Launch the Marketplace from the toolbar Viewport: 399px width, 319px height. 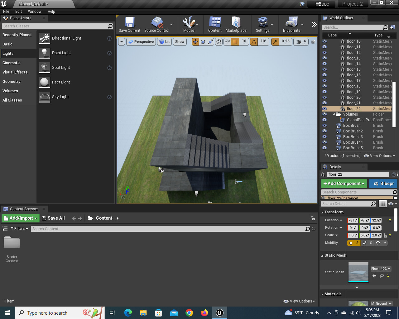236,24
